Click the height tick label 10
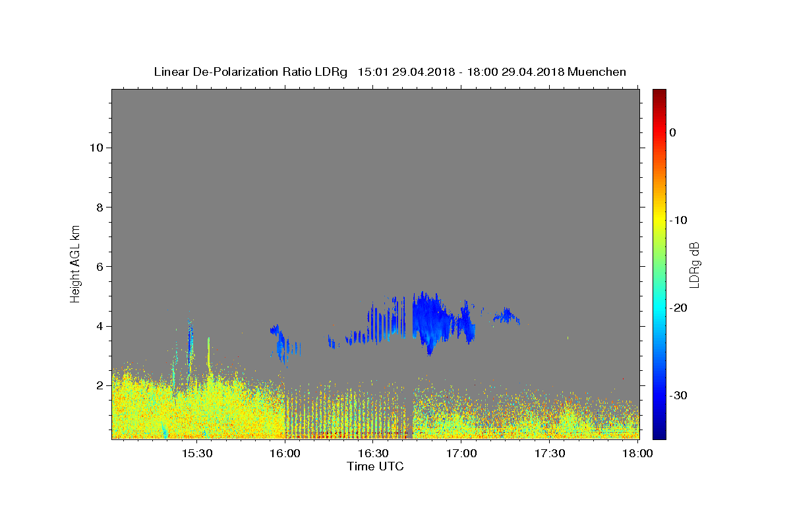Image resolution: width=791 pixels, height=527 pixels. coord(96,148)
